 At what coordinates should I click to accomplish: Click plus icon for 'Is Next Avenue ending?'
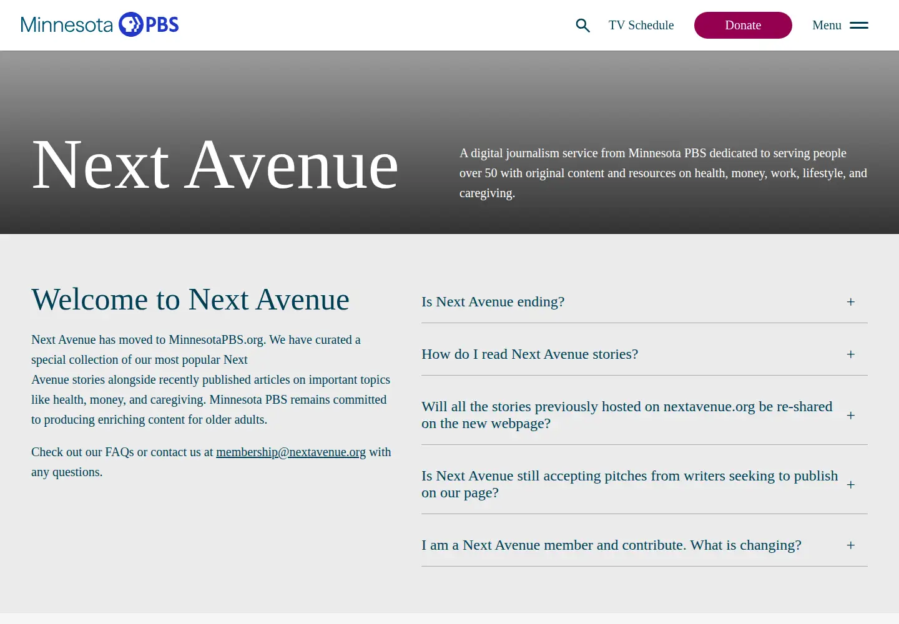click(850, 302)
